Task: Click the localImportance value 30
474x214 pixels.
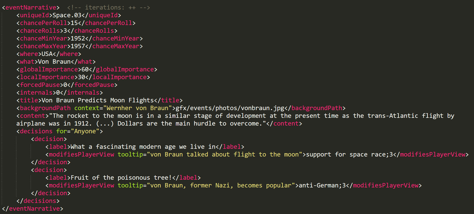Action: tap(81, 77)
